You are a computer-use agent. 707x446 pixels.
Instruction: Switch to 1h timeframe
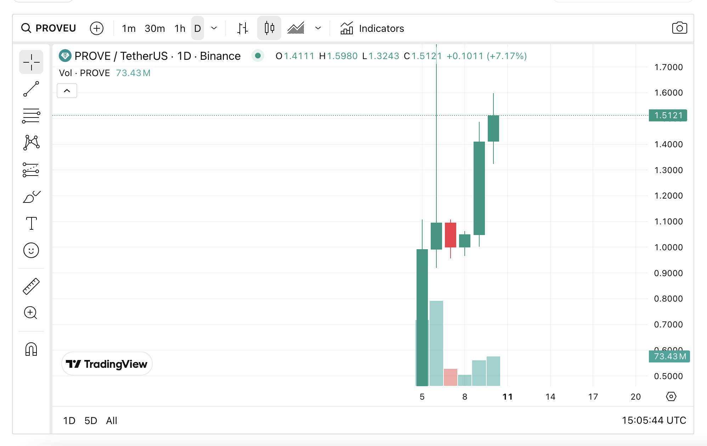[x=180, y=28]
